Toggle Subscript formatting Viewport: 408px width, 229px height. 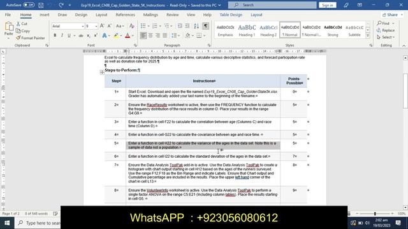pyautogui.click(x=89, y=36)
